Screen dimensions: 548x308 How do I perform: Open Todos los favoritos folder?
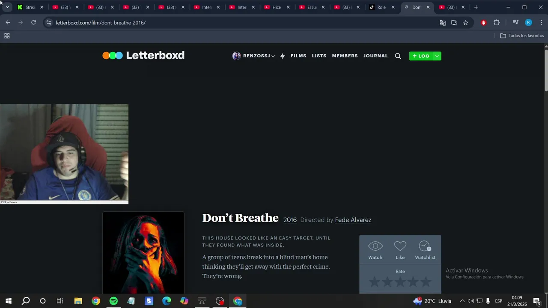[522, 36]
